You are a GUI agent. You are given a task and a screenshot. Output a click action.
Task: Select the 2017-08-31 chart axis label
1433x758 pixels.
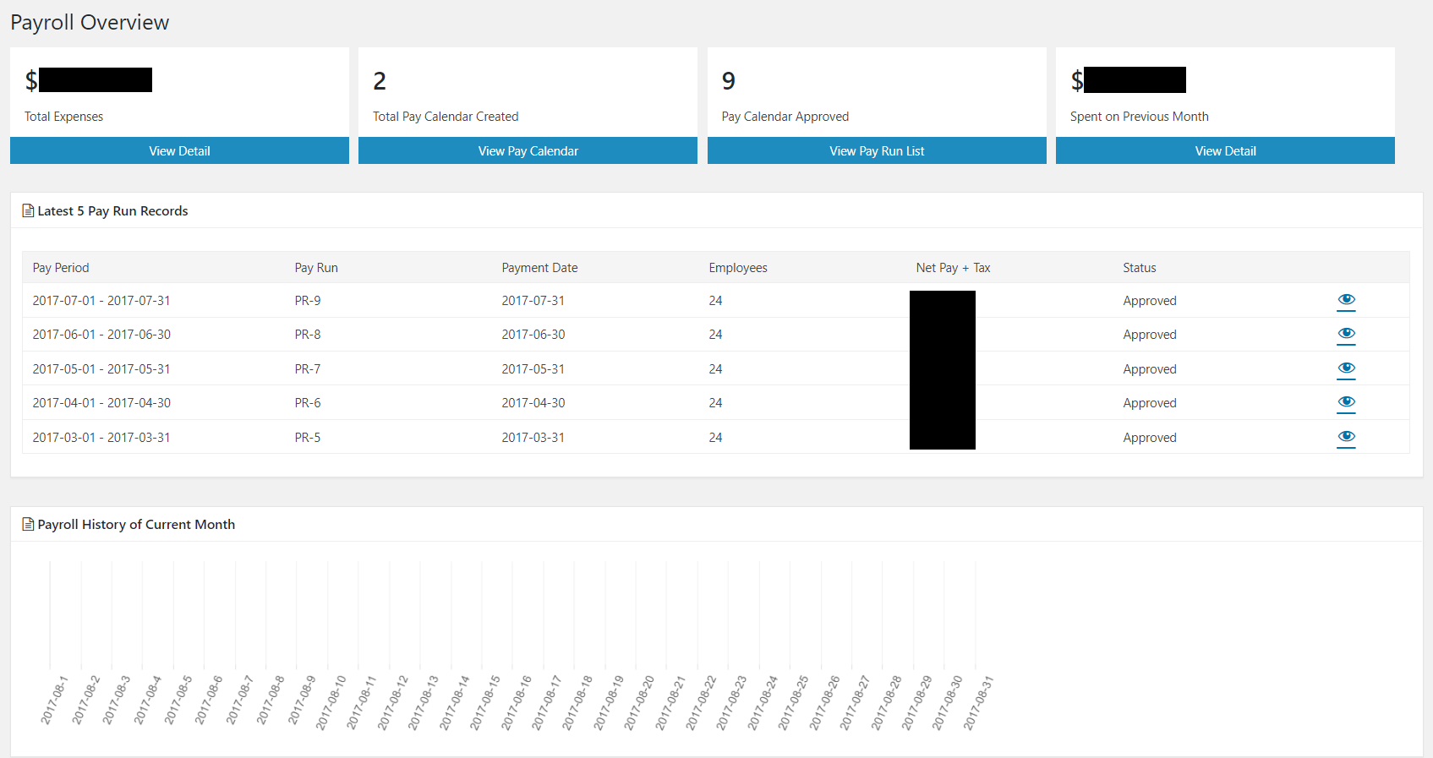tap(978, 702)
